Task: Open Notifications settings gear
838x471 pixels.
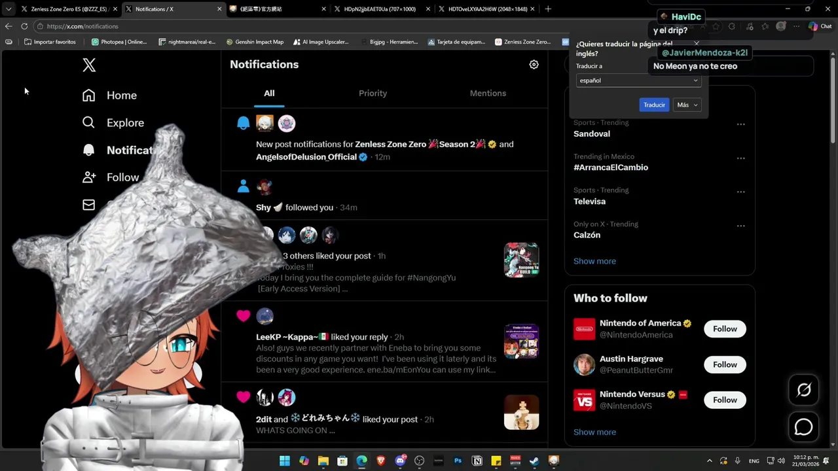Action: [534, 64]
